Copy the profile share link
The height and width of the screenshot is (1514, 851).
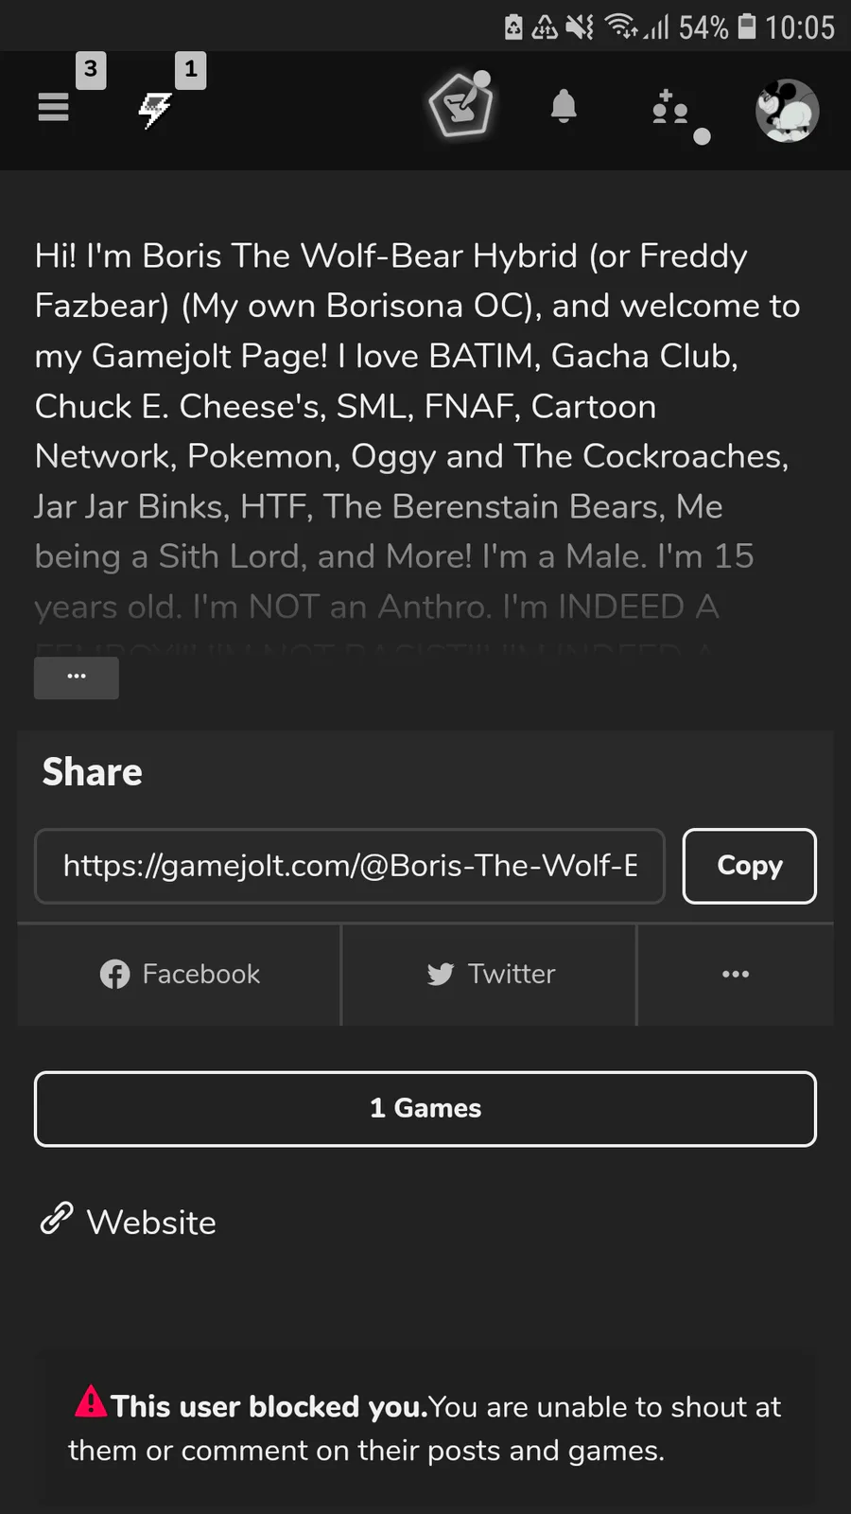[x=749, y=866]
